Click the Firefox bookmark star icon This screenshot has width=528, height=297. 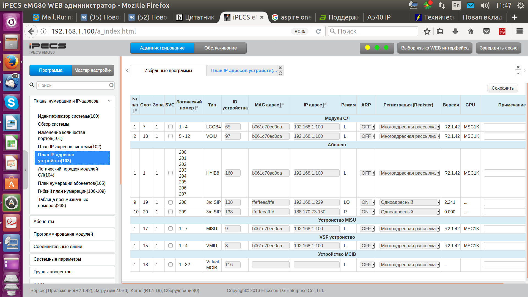427,31
